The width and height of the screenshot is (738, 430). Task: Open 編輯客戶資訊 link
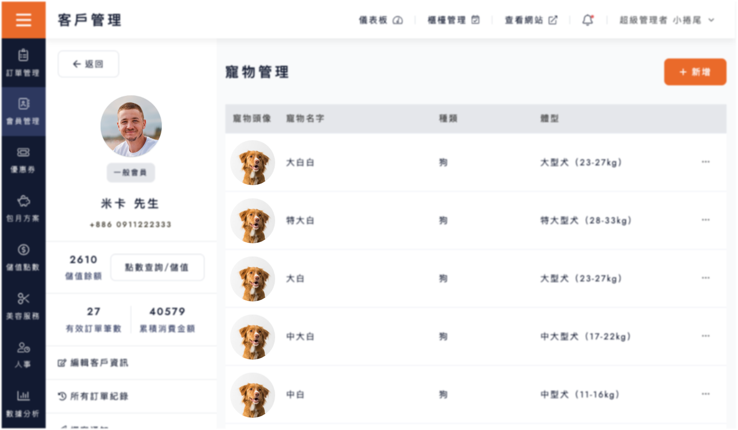click(93, 363)
